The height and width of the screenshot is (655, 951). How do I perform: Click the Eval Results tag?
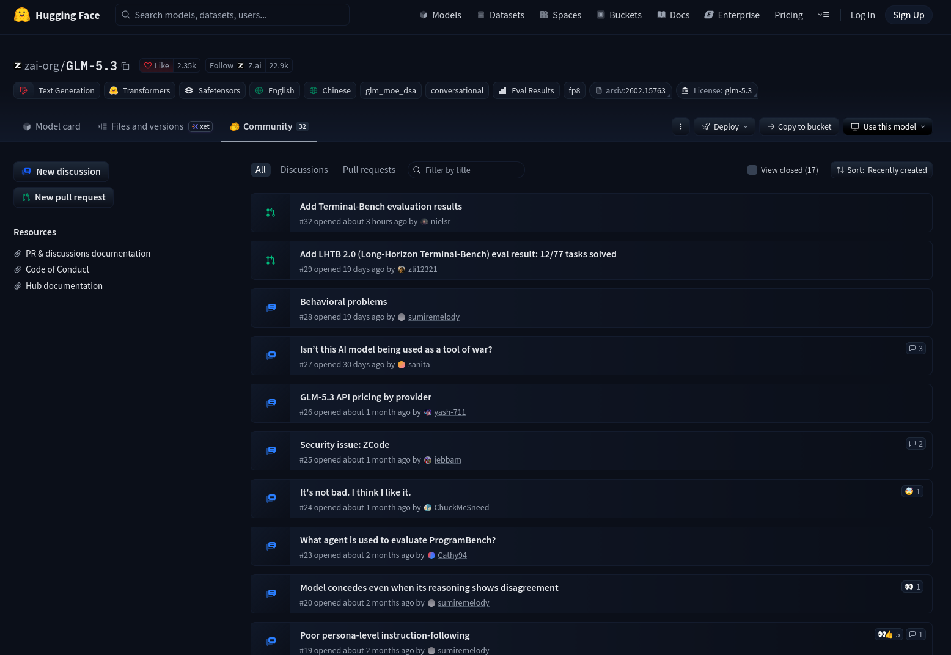(x=526, y=90)
